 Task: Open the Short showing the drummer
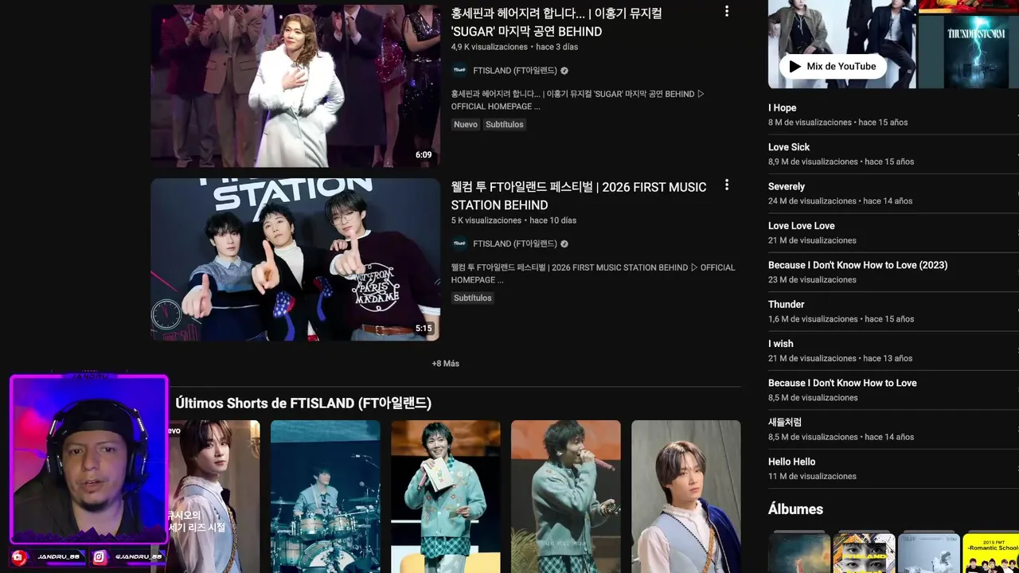click(x=326, y=497)
